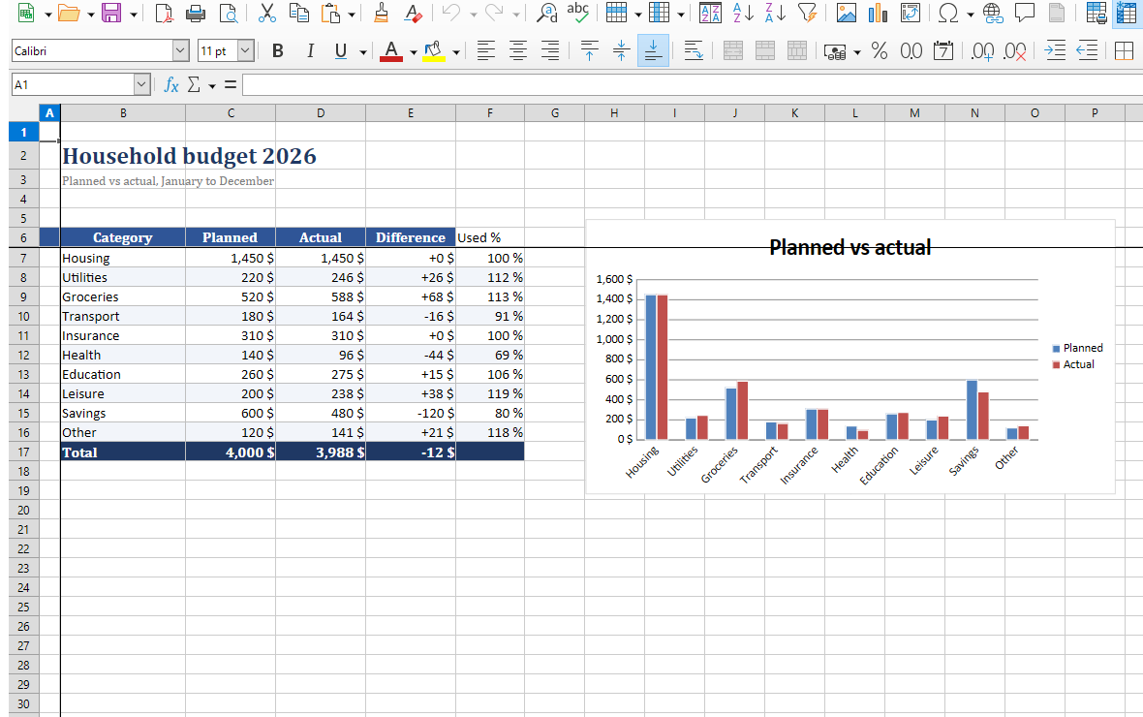Format selection as percent
This screenshot has height=717, width=1143.
pyautogui.click(x=880, y=51)
